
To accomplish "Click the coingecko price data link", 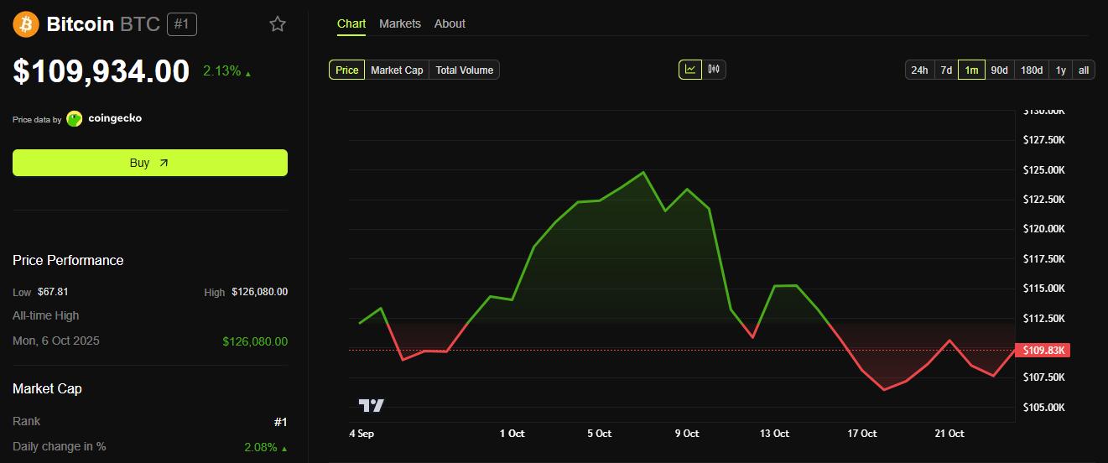I will pyautogui.click(x=115, y=118).
